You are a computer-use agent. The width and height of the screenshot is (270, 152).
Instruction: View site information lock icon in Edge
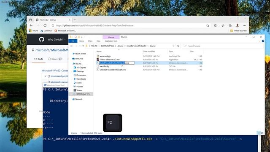[x=53, y=25]
